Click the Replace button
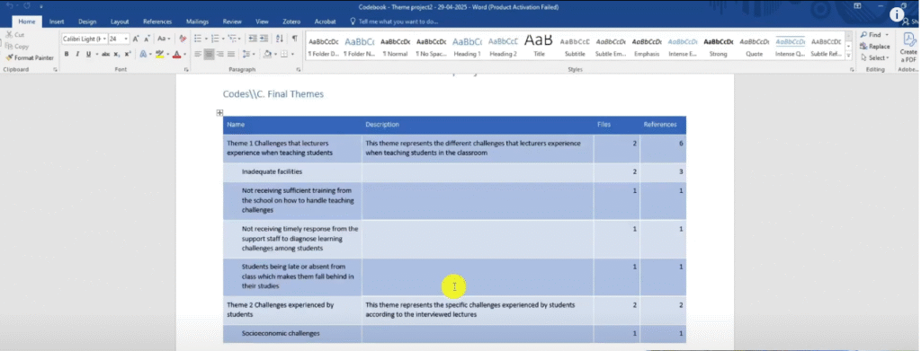The image size is (921, 351). click(875, 47)
